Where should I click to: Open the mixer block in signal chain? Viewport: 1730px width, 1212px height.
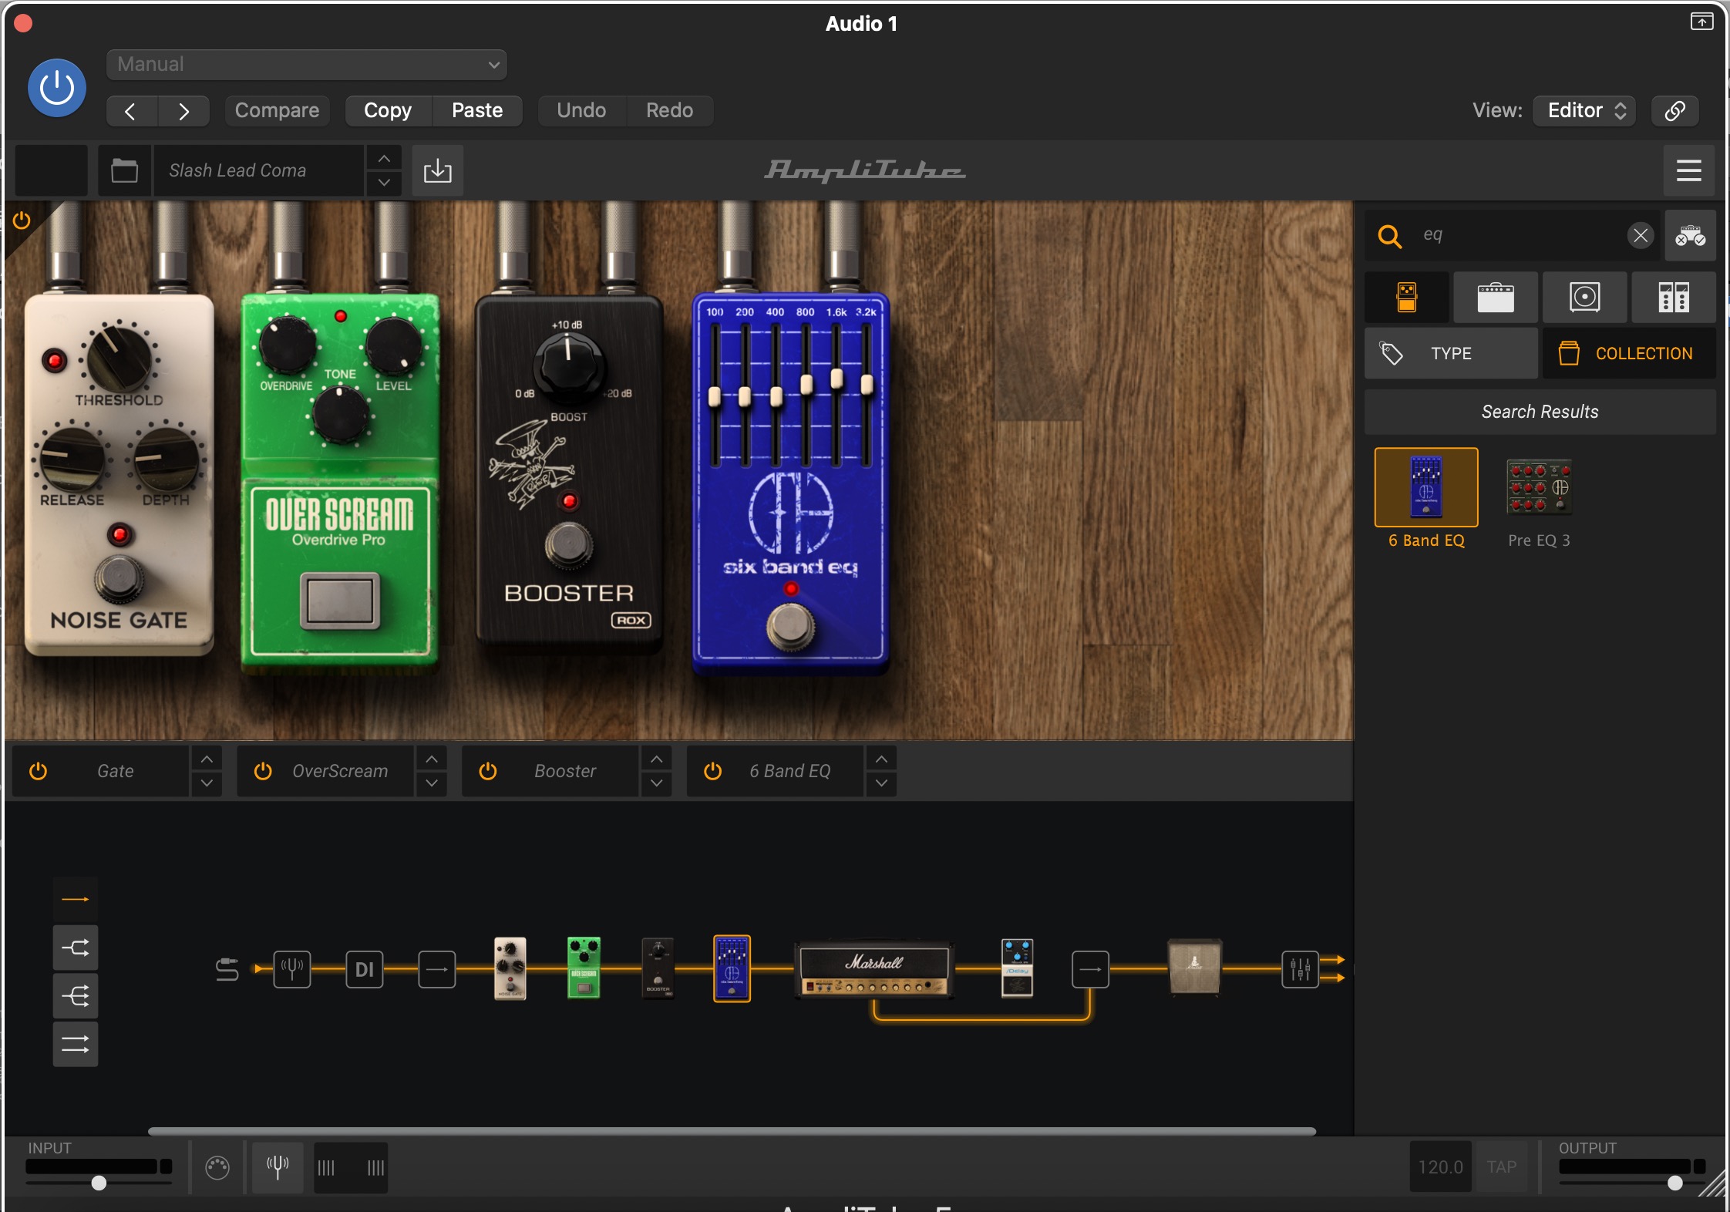[x=1300, y=969]
